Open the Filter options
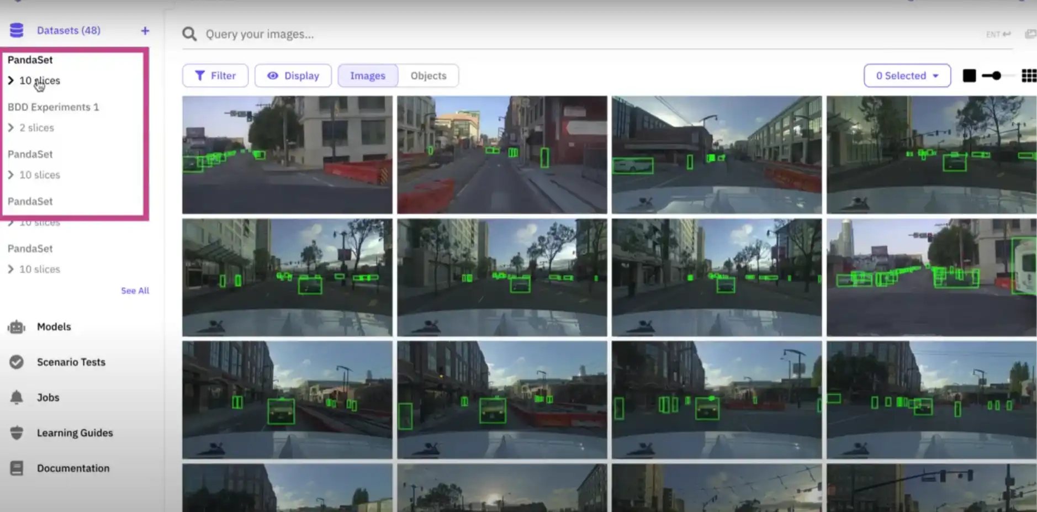 click(x=215, y=76)
